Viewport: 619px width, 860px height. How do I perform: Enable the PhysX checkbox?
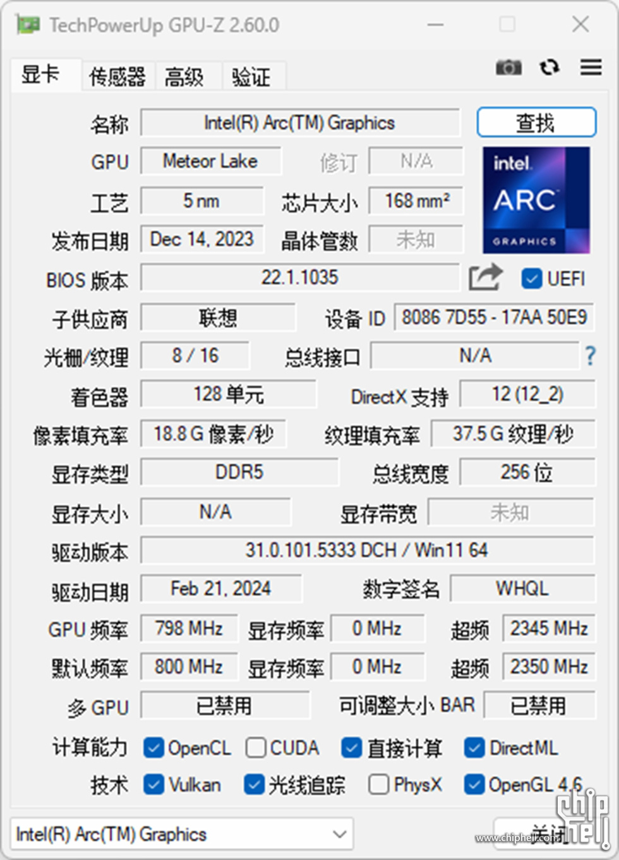tap(379, 785)
